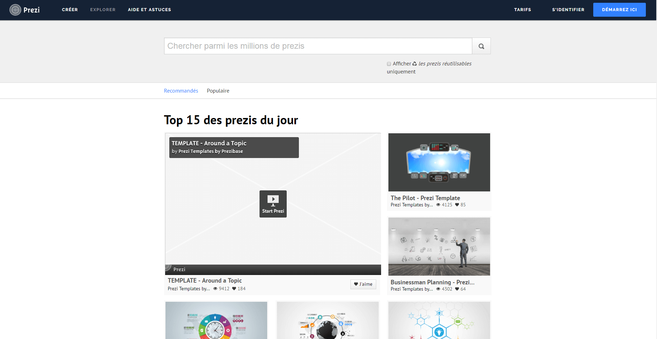
Task: Open the Businessman Planning thumbnail
Action: pos(439,246)
